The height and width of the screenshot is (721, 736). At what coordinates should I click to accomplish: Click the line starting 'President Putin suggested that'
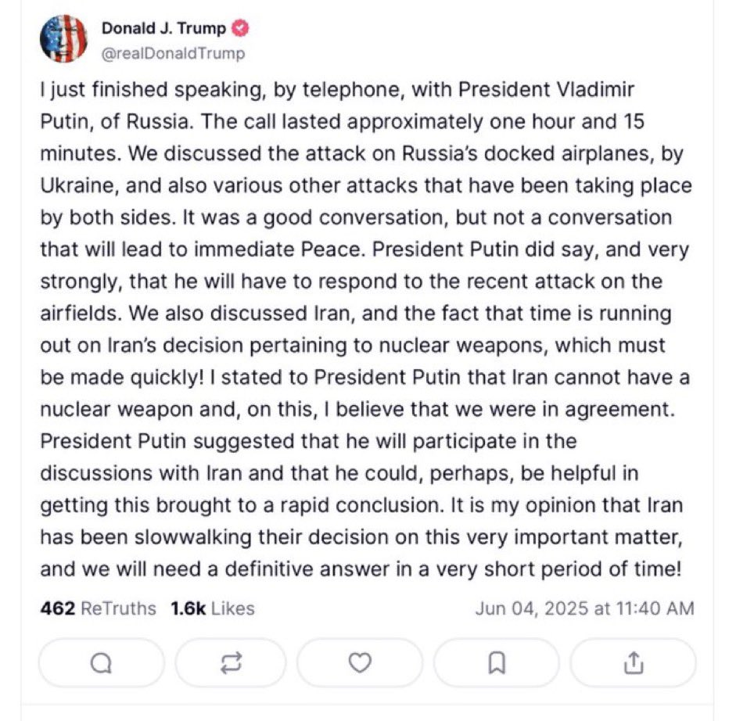click(308, 441)
